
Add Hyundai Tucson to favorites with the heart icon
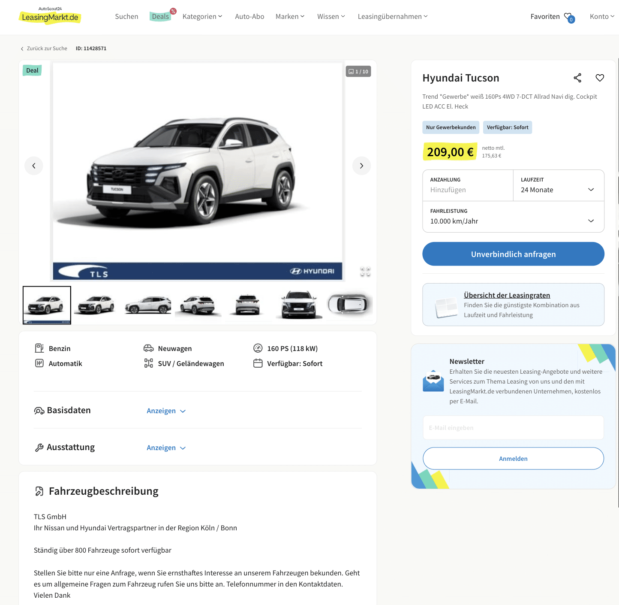600,78
